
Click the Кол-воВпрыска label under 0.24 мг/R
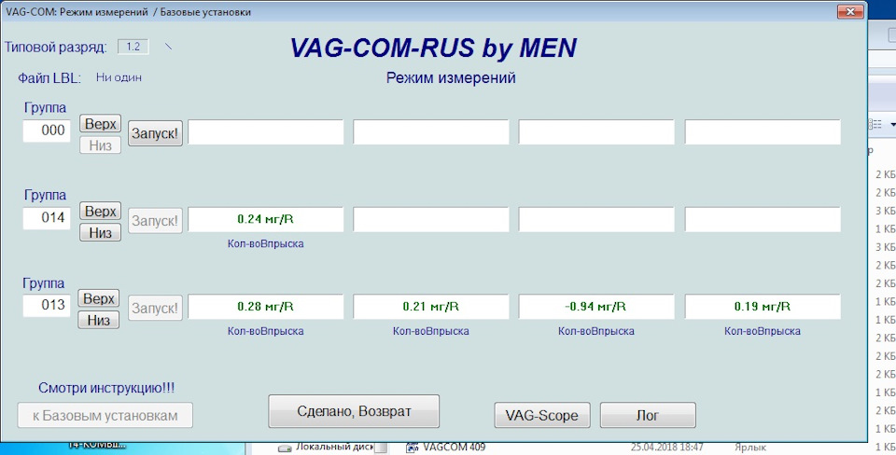(266, 243)
